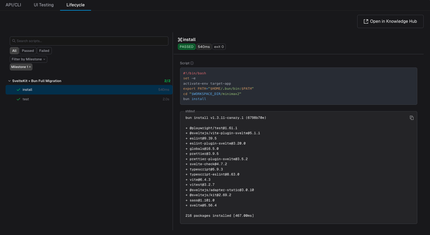Screen dimensions: 430x235
Task: Open the Filter by Milestone dropdown
Action: coord(28,59)
